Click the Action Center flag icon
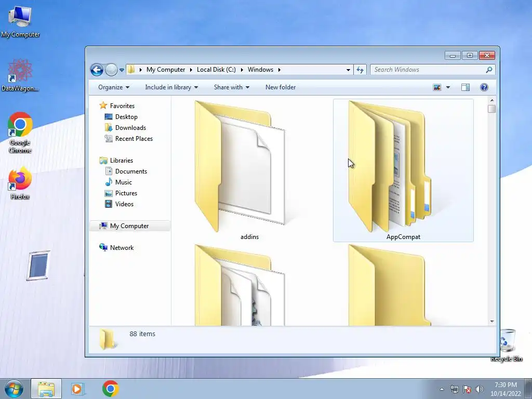532x399 pixels. click(467, 389)
